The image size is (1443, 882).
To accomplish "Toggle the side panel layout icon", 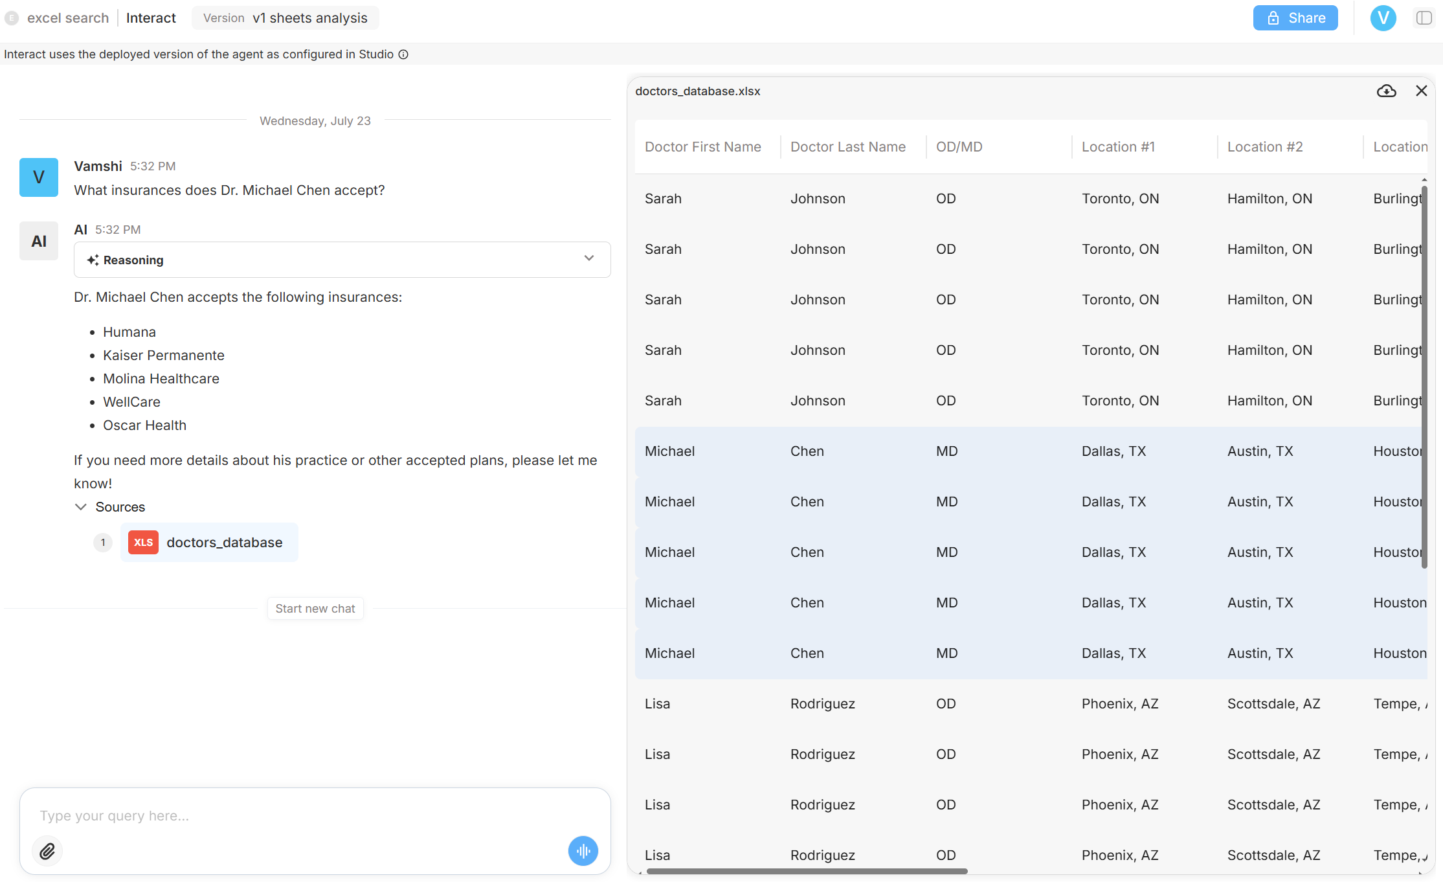I will [x=1424, y=18].
